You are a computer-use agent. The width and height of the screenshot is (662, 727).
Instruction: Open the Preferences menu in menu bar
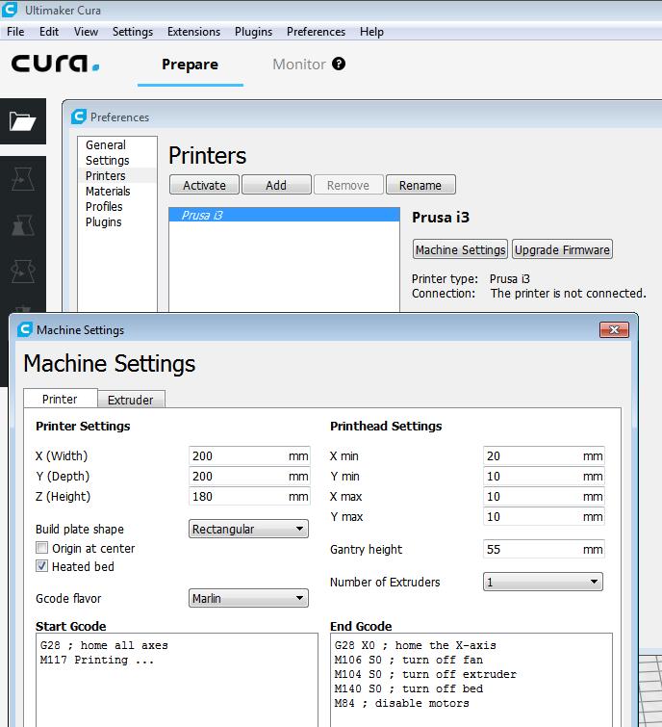(316, 32)
